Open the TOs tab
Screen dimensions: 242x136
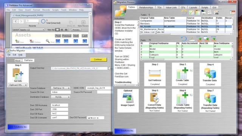point(160,8)
